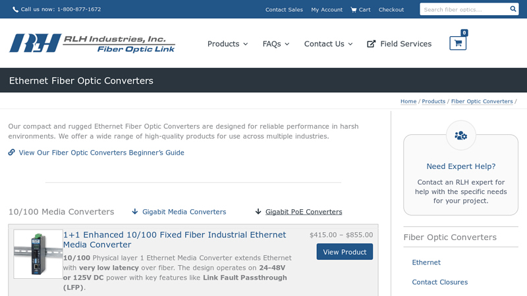Expand the Contact Us dropdown menu

point(328,44)
